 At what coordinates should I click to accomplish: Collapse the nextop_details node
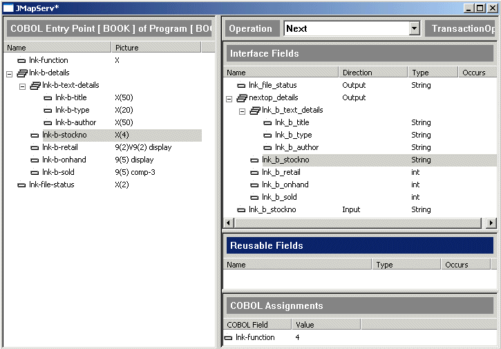229,98
